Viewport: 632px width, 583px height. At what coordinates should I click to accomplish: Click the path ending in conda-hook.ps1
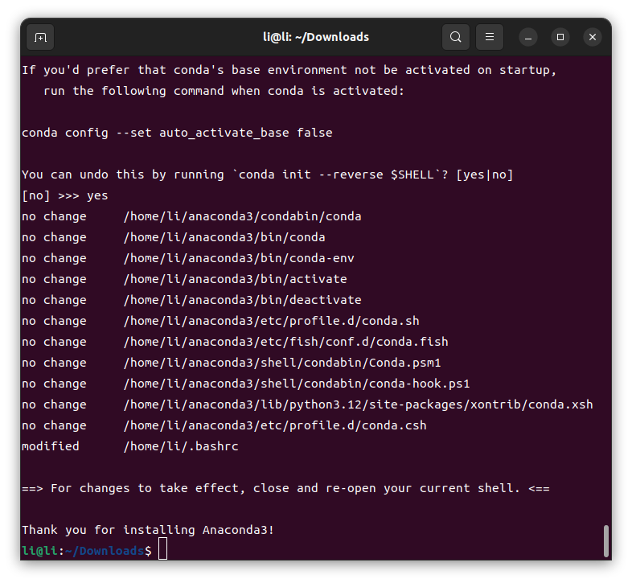(x=297, y=384)
